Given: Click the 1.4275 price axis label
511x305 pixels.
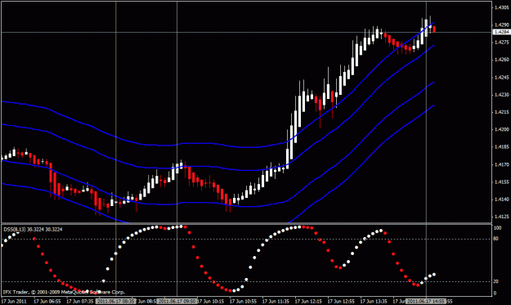Looking at the screenshot, I should pyautogui.click(x=502, y=43).
